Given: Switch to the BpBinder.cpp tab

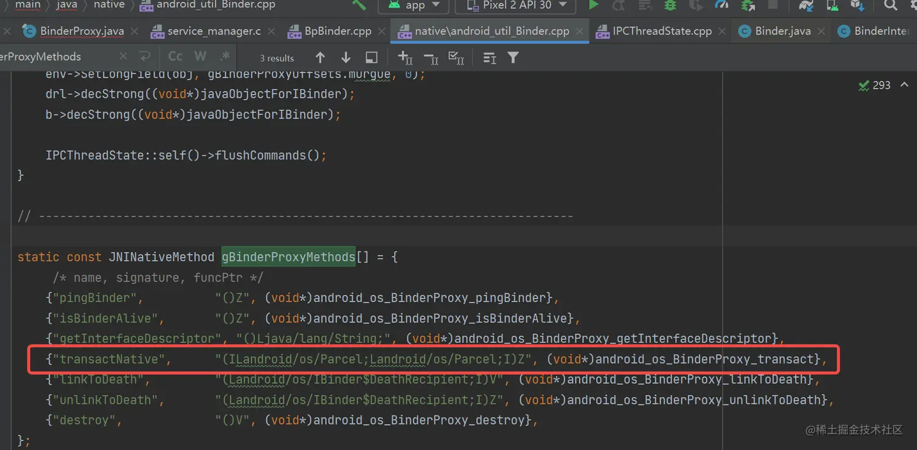Looking at the screenshot, I should coord(337,31).
